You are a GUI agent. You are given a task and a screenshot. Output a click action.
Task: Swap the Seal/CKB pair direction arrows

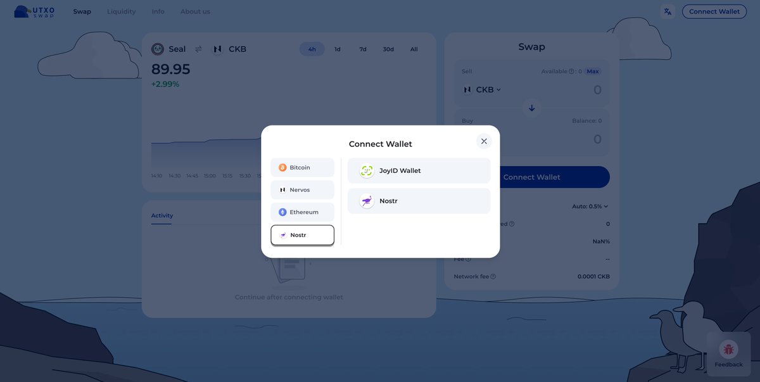(198, 49)
